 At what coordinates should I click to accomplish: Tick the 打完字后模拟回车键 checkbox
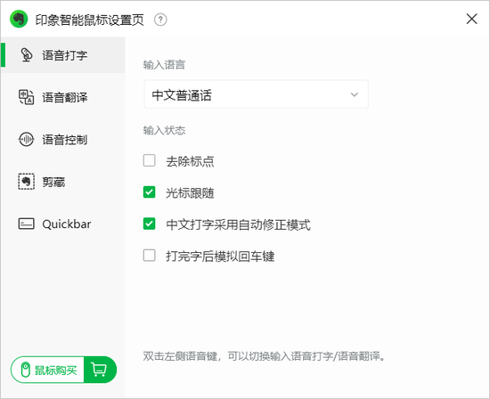coord(150,256)
